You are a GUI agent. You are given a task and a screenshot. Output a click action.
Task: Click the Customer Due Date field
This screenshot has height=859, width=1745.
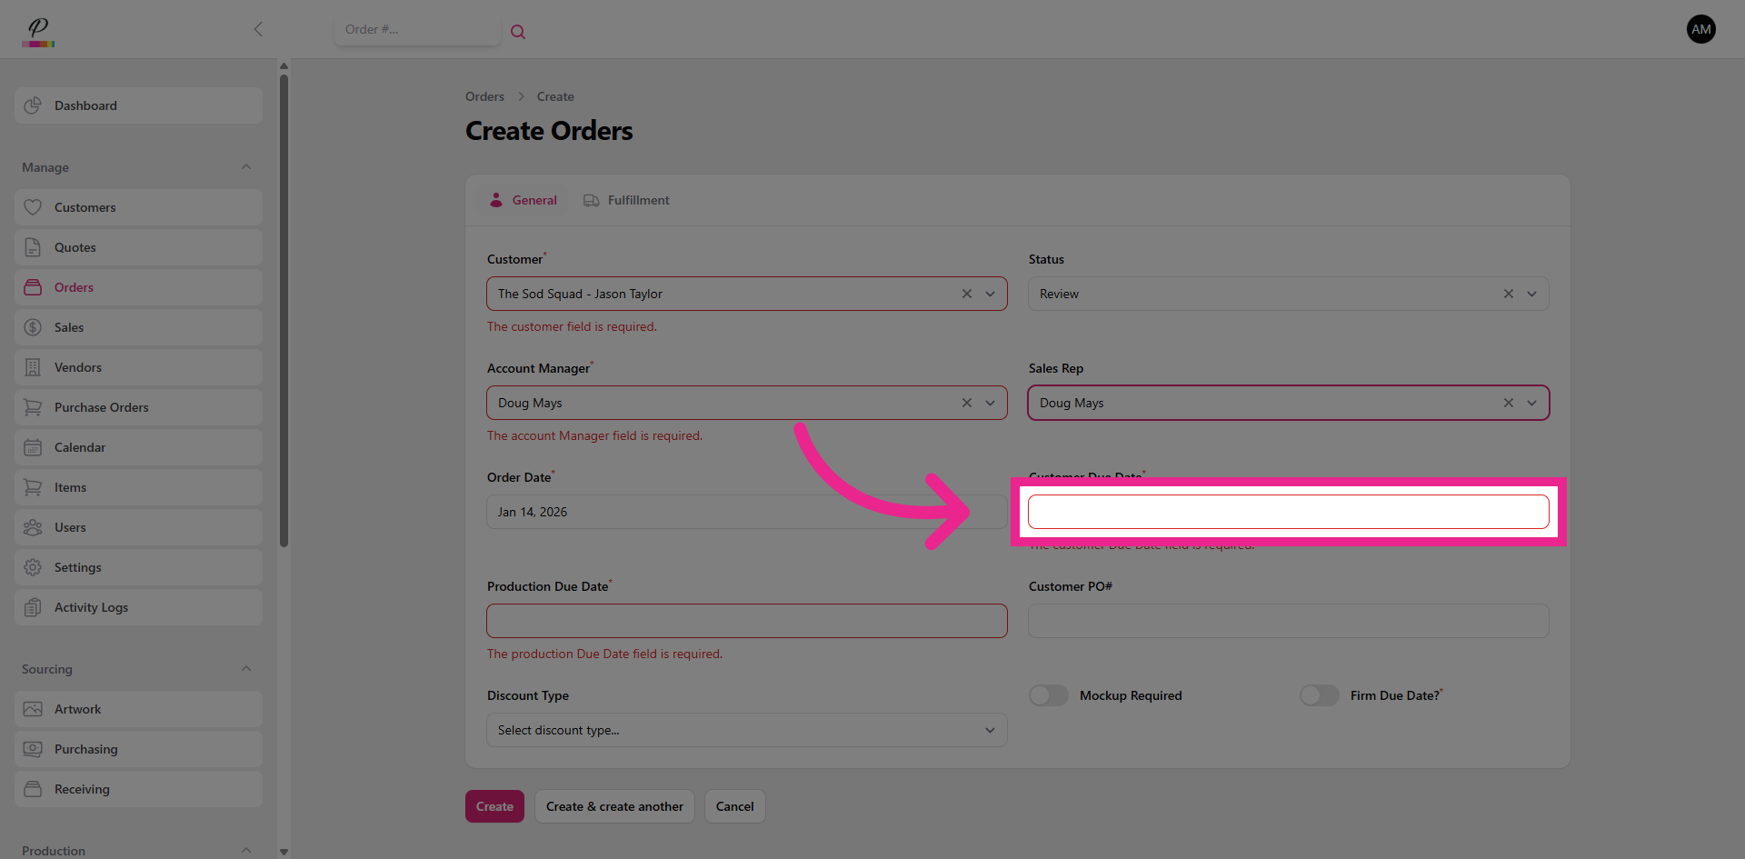pyautogui.click(x=1288, y=512)
